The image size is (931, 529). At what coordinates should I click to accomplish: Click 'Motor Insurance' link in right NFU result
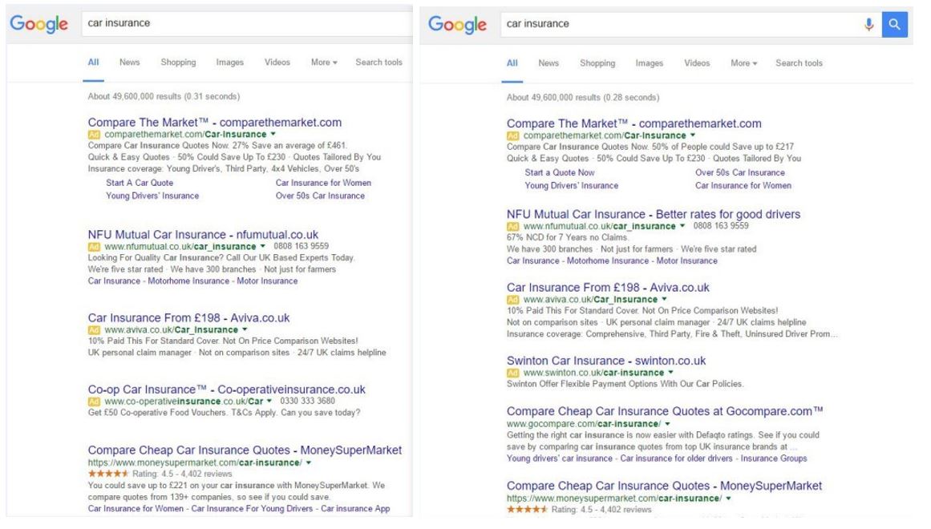686,260
